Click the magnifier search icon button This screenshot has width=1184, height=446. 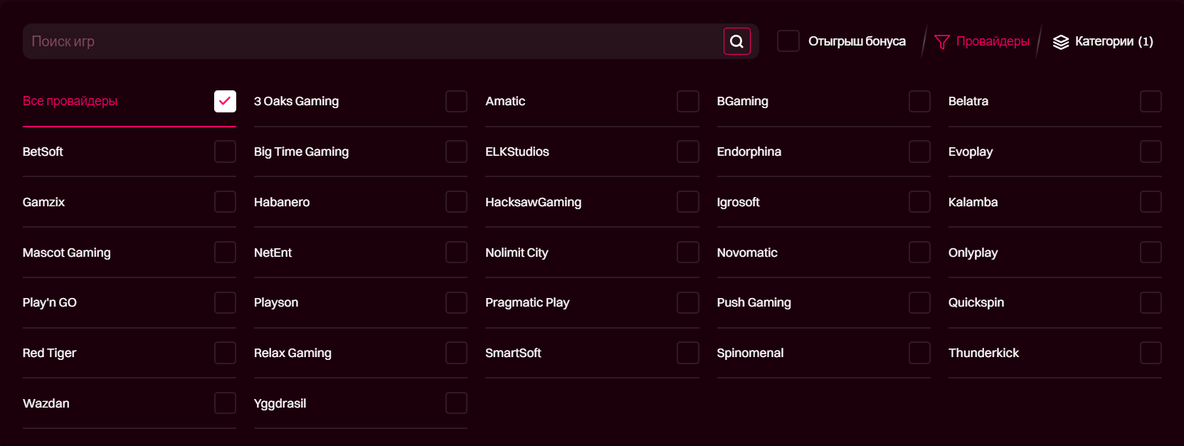pyautogui.click(x=737, y=41)
